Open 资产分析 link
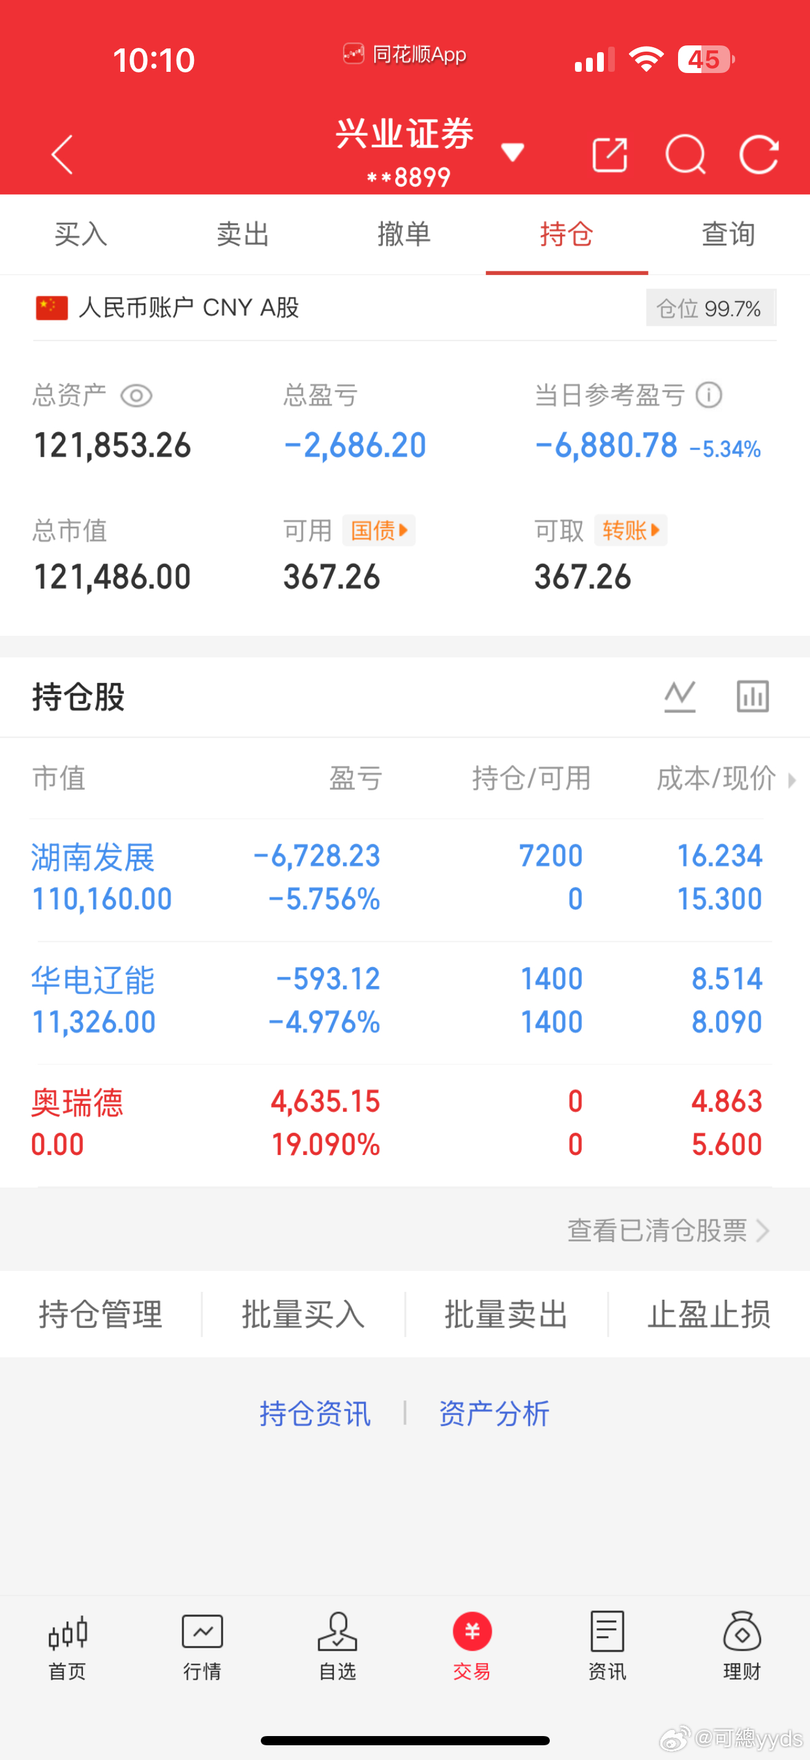 495,1413
